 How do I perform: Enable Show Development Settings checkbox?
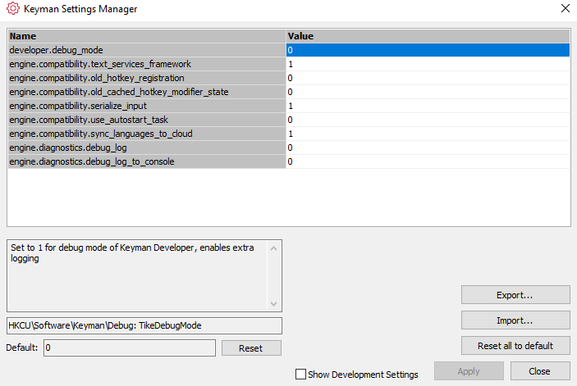click(300, 375)
